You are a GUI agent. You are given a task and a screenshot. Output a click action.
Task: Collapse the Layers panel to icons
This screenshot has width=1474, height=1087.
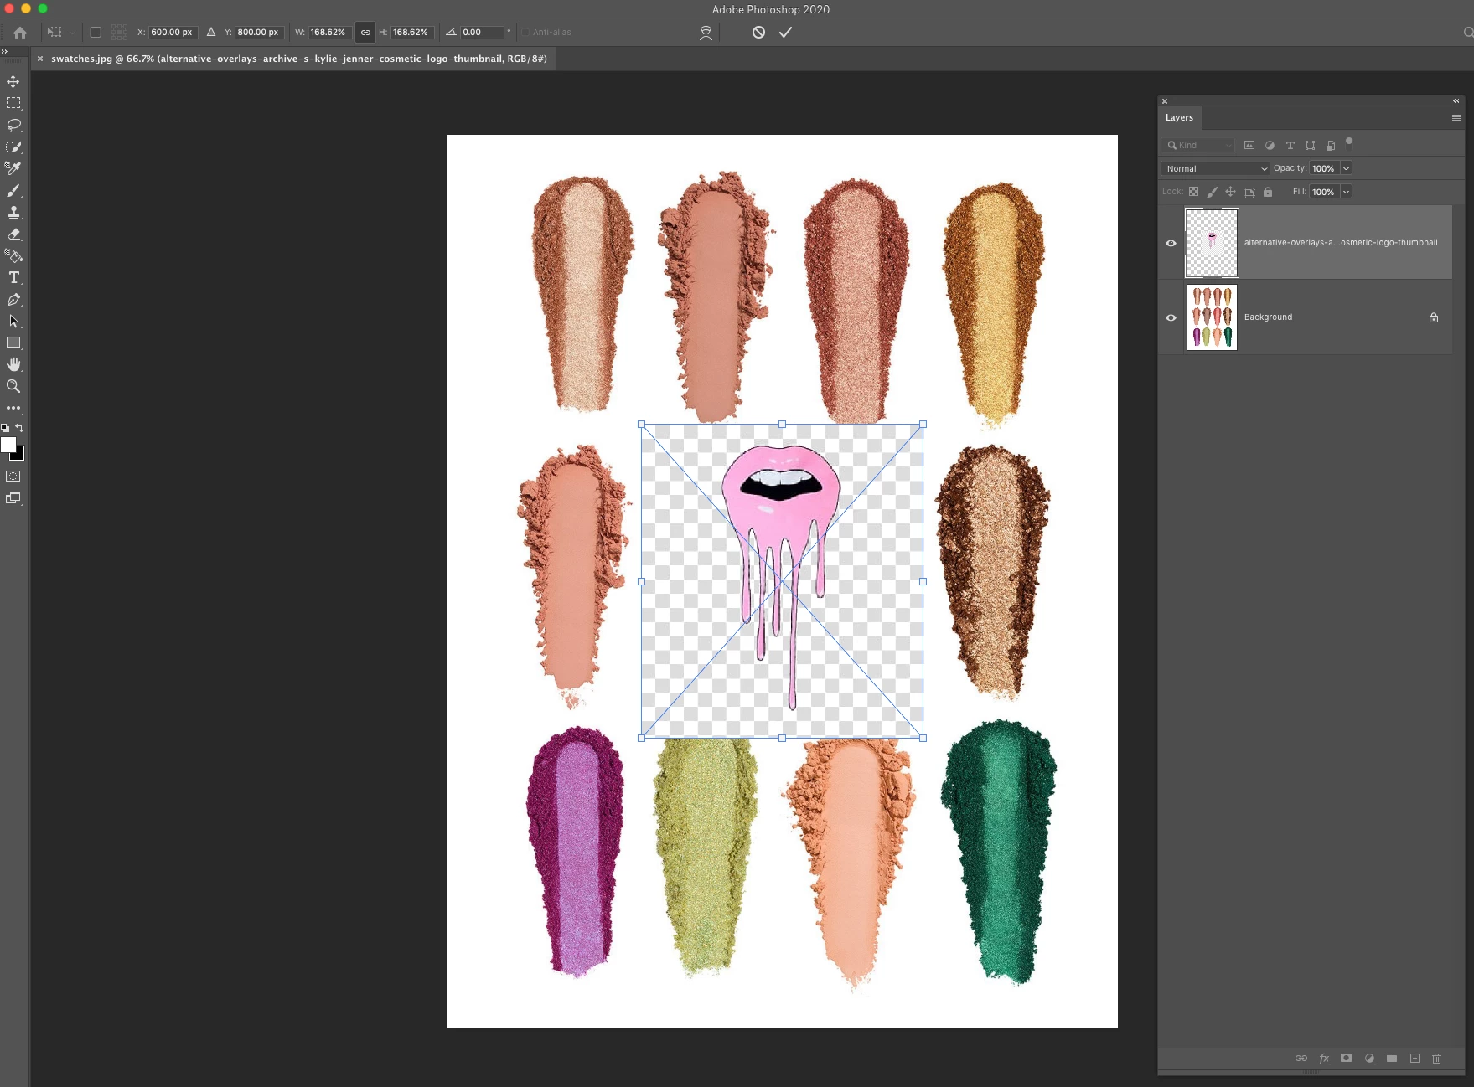1456,100
